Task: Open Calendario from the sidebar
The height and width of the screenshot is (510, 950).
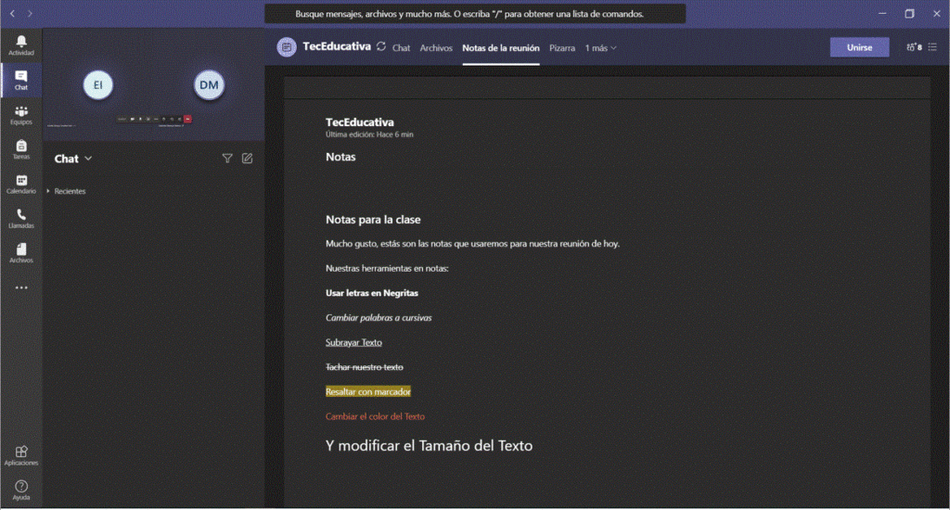Action: click(x=21, y=183)
